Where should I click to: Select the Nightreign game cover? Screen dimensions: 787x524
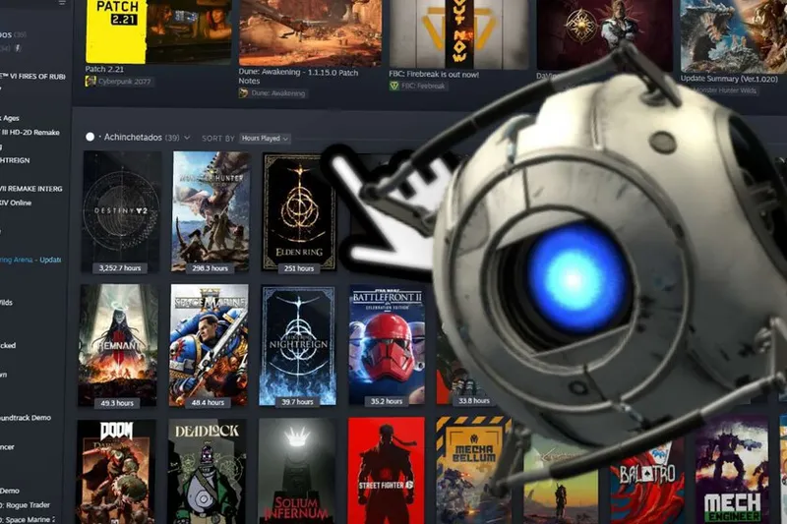click(x=298, y=345)
